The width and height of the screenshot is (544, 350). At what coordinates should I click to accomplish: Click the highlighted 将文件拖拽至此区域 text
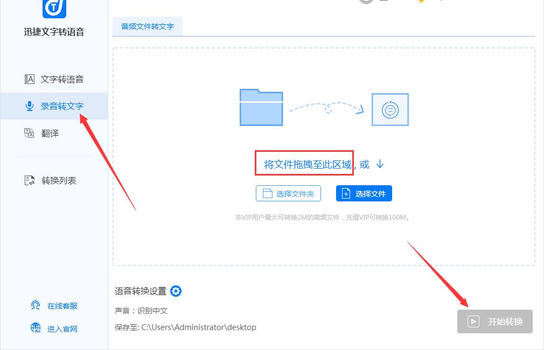(x=304, y=163)
